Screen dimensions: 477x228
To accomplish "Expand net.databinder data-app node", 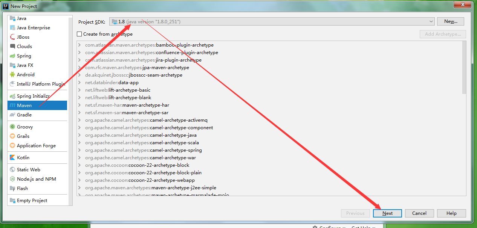I will pos(79,83).
